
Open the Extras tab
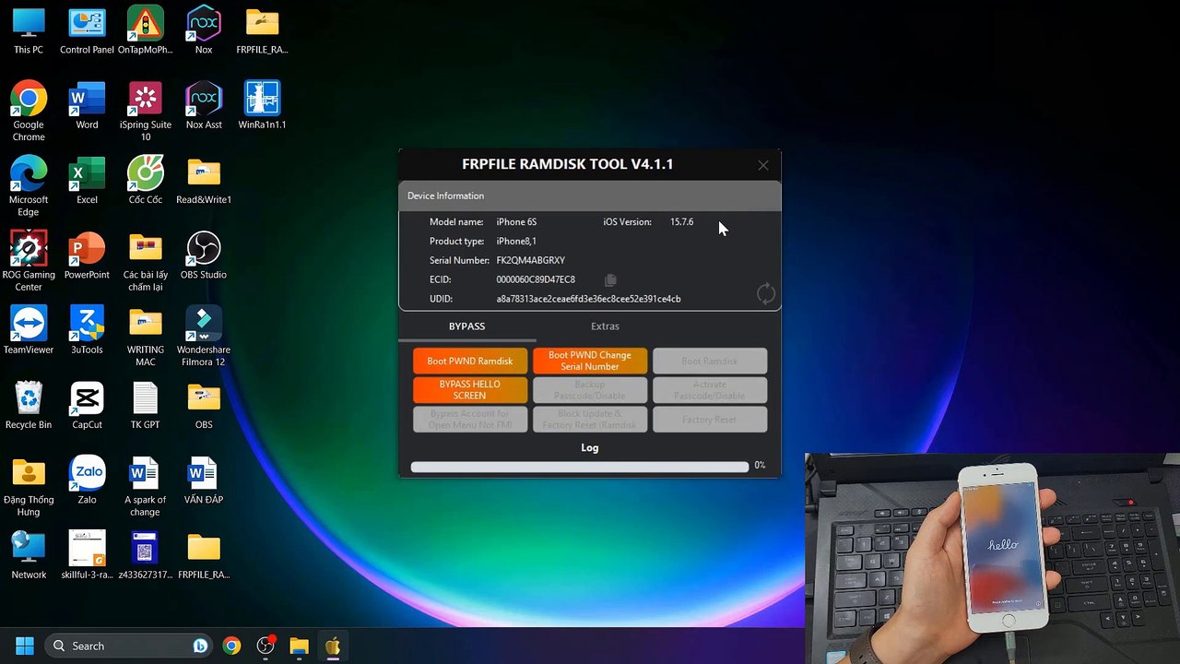point(605,326)
